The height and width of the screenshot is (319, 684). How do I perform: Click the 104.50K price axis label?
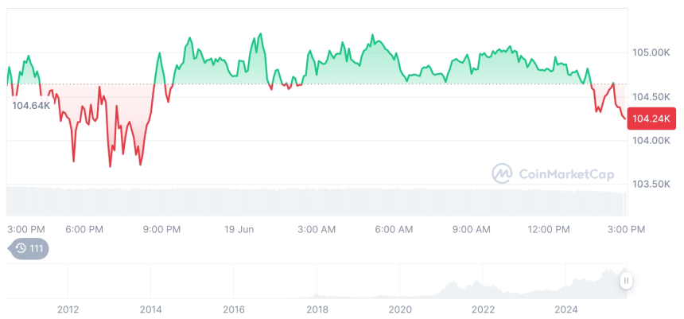[x=651, y=97]
